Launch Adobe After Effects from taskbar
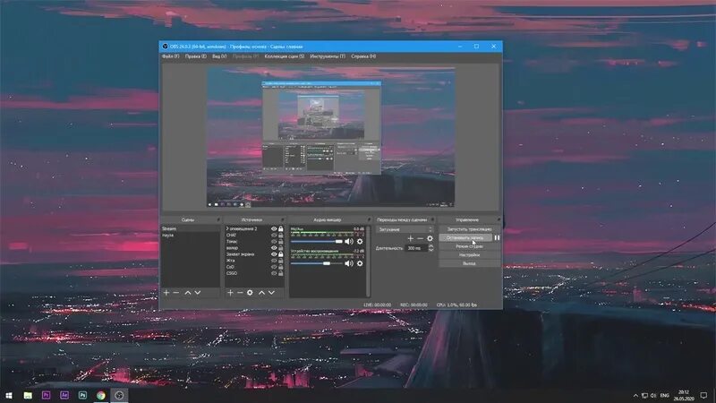The height and width of the screenshot is (403, 716). tap(64, 395)
